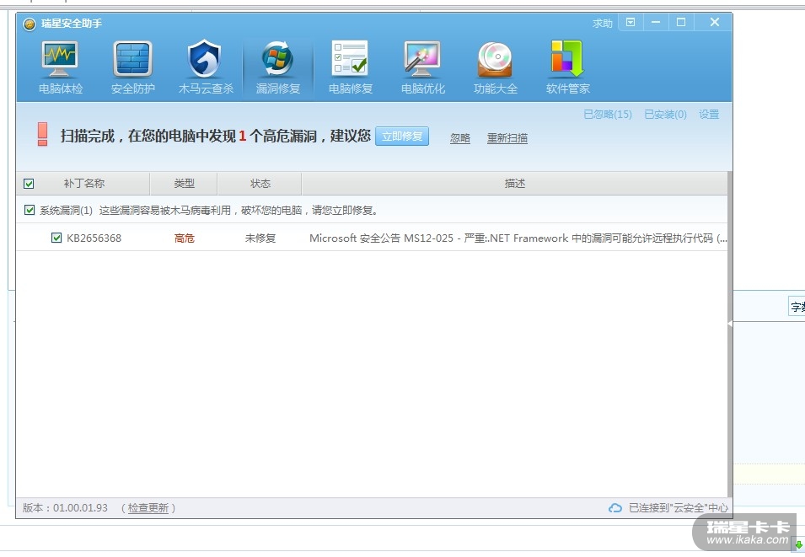Screen dimensions: 805x557
Task: Open the title bar dropdown menu icon
Action: coord(631,22)
